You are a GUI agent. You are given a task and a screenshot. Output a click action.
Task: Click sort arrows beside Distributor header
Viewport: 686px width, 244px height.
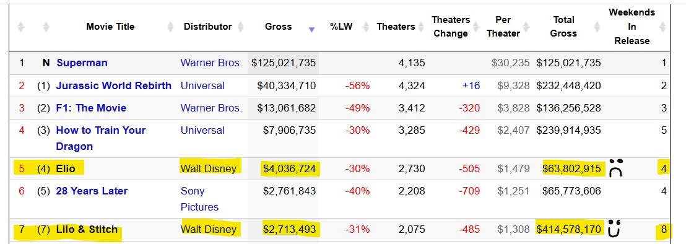click(240, 27)
